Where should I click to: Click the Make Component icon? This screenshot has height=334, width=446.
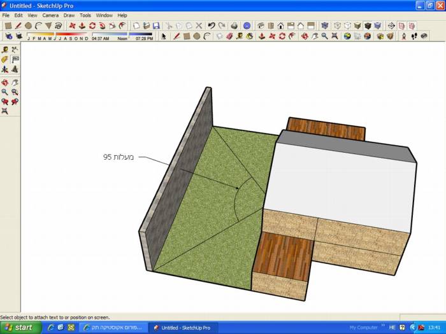pyautogui.click(x=219, y=36)
